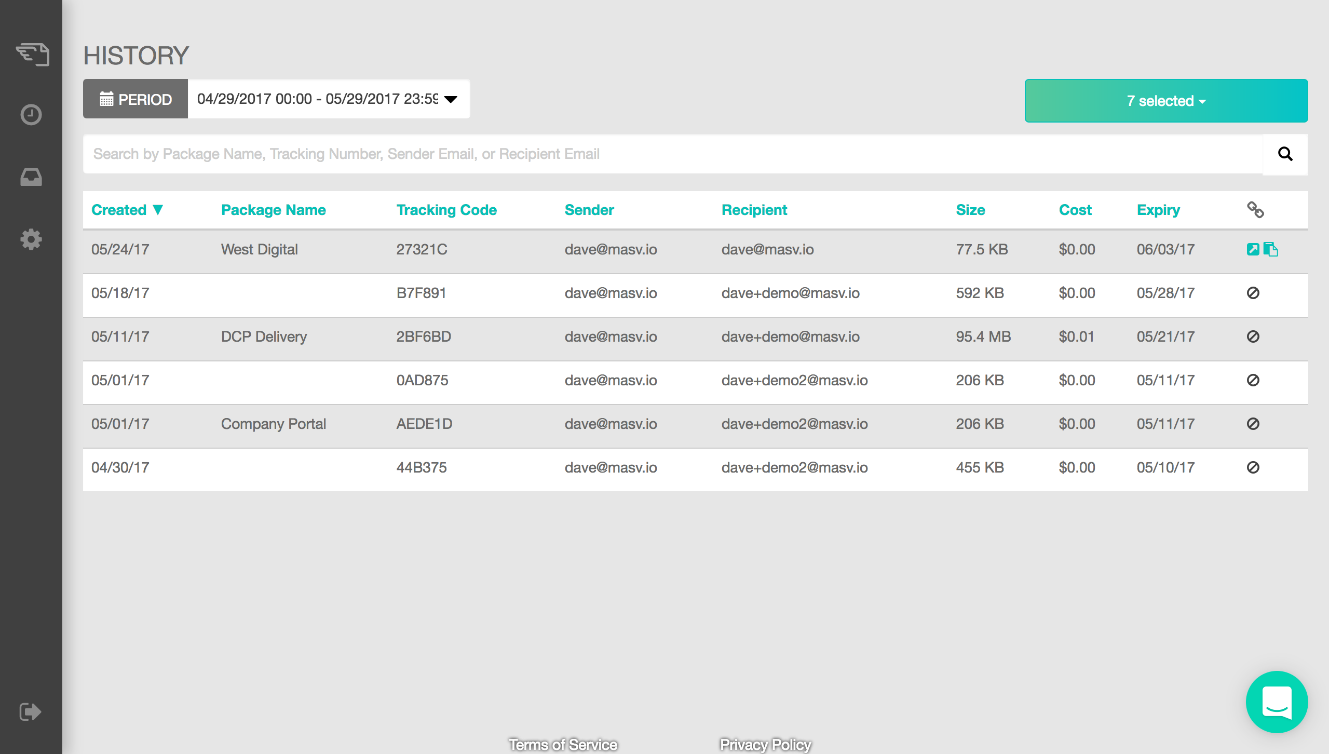Copy link icon for West Digital package
The width and height of the screenshot is (1329, 754).
(1271, 249)
